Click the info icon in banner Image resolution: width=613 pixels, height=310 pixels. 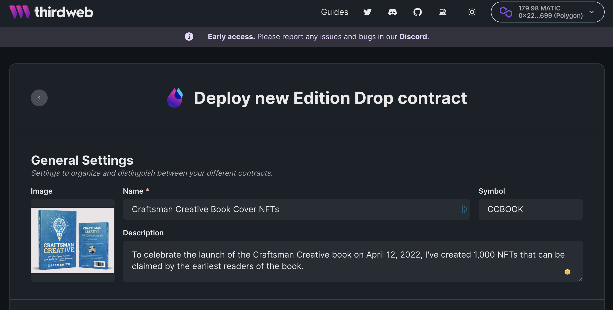189,37
